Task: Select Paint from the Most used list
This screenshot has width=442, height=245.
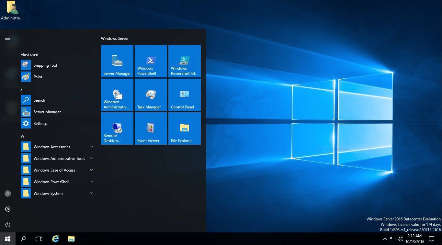Action: 38,77
